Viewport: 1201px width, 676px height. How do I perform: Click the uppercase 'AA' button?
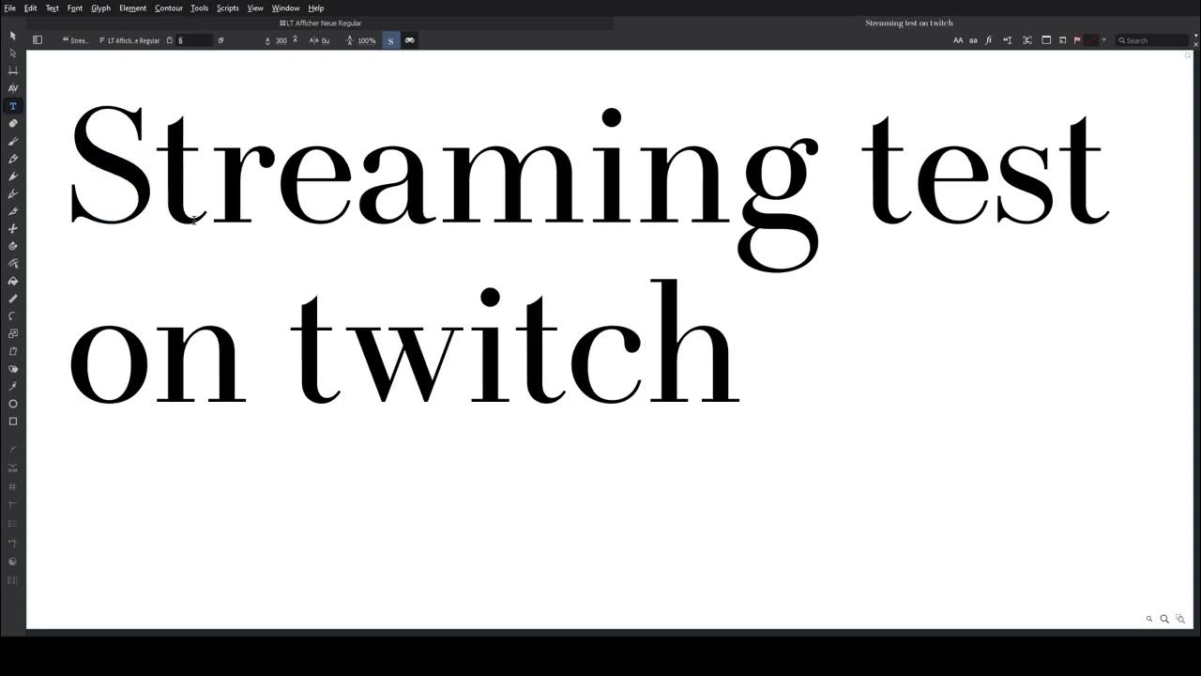click(958, 40)
